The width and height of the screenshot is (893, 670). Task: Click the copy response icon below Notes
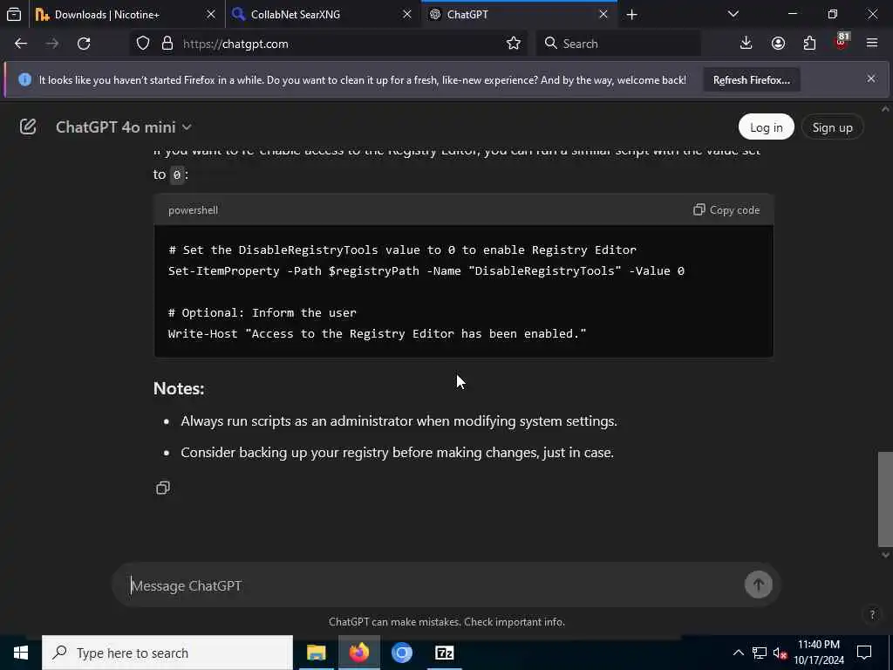point(163,488)
